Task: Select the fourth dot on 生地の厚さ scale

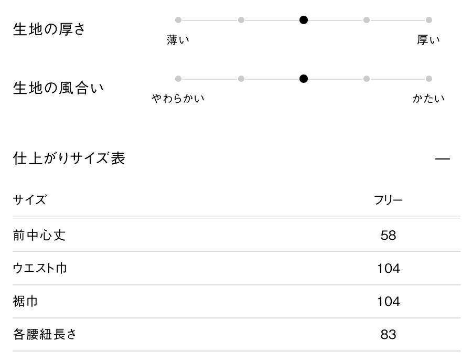Action: [x=366, y=20]
